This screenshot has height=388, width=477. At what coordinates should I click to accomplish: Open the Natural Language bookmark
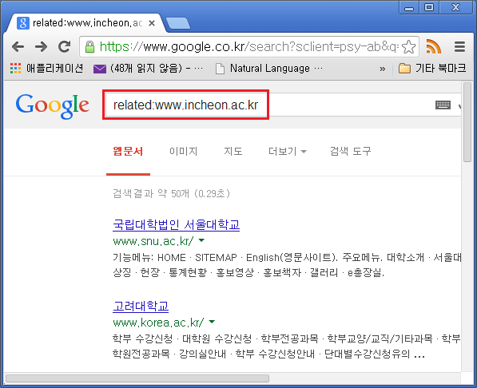(269, 69)
